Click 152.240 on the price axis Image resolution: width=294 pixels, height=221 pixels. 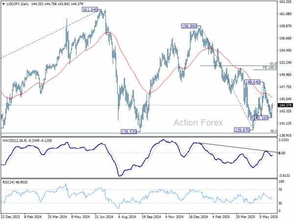tap(285, 62)
